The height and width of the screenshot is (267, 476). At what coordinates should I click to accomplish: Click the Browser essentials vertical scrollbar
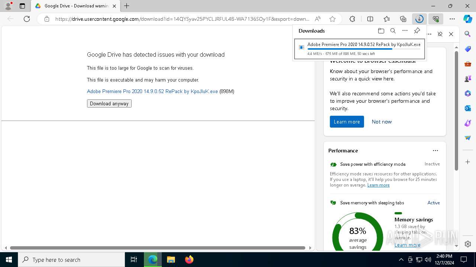(456, 111)
